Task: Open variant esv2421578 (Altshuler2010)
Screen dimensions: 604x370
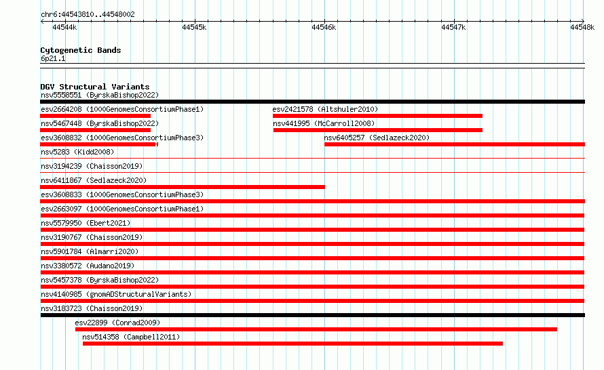Action: click(325, 109)
